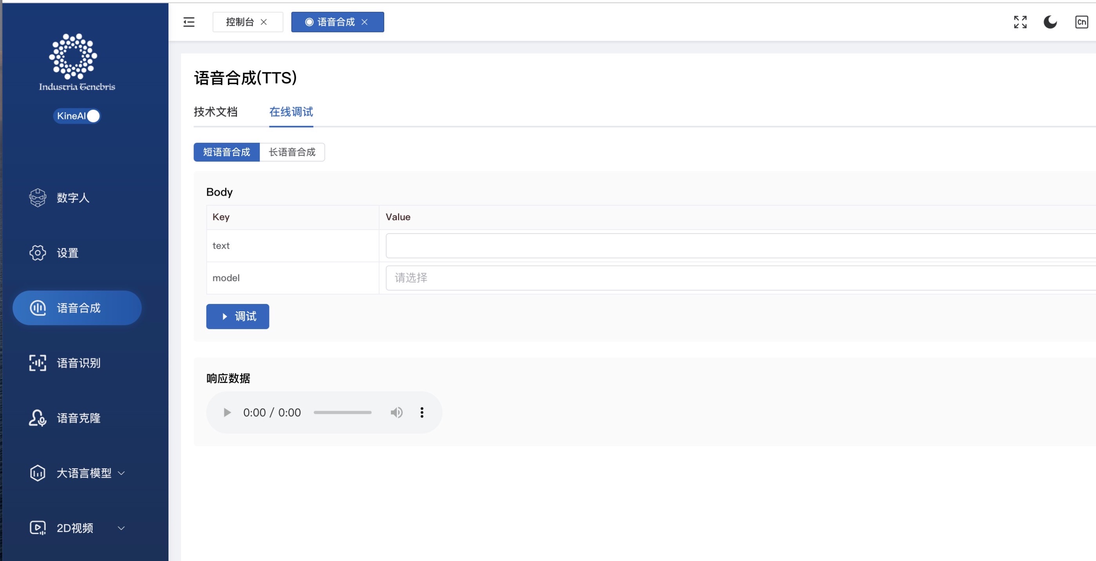Close the 语音合成 tab
This screenshot has width=1096, height=561.
pos(365,22)
